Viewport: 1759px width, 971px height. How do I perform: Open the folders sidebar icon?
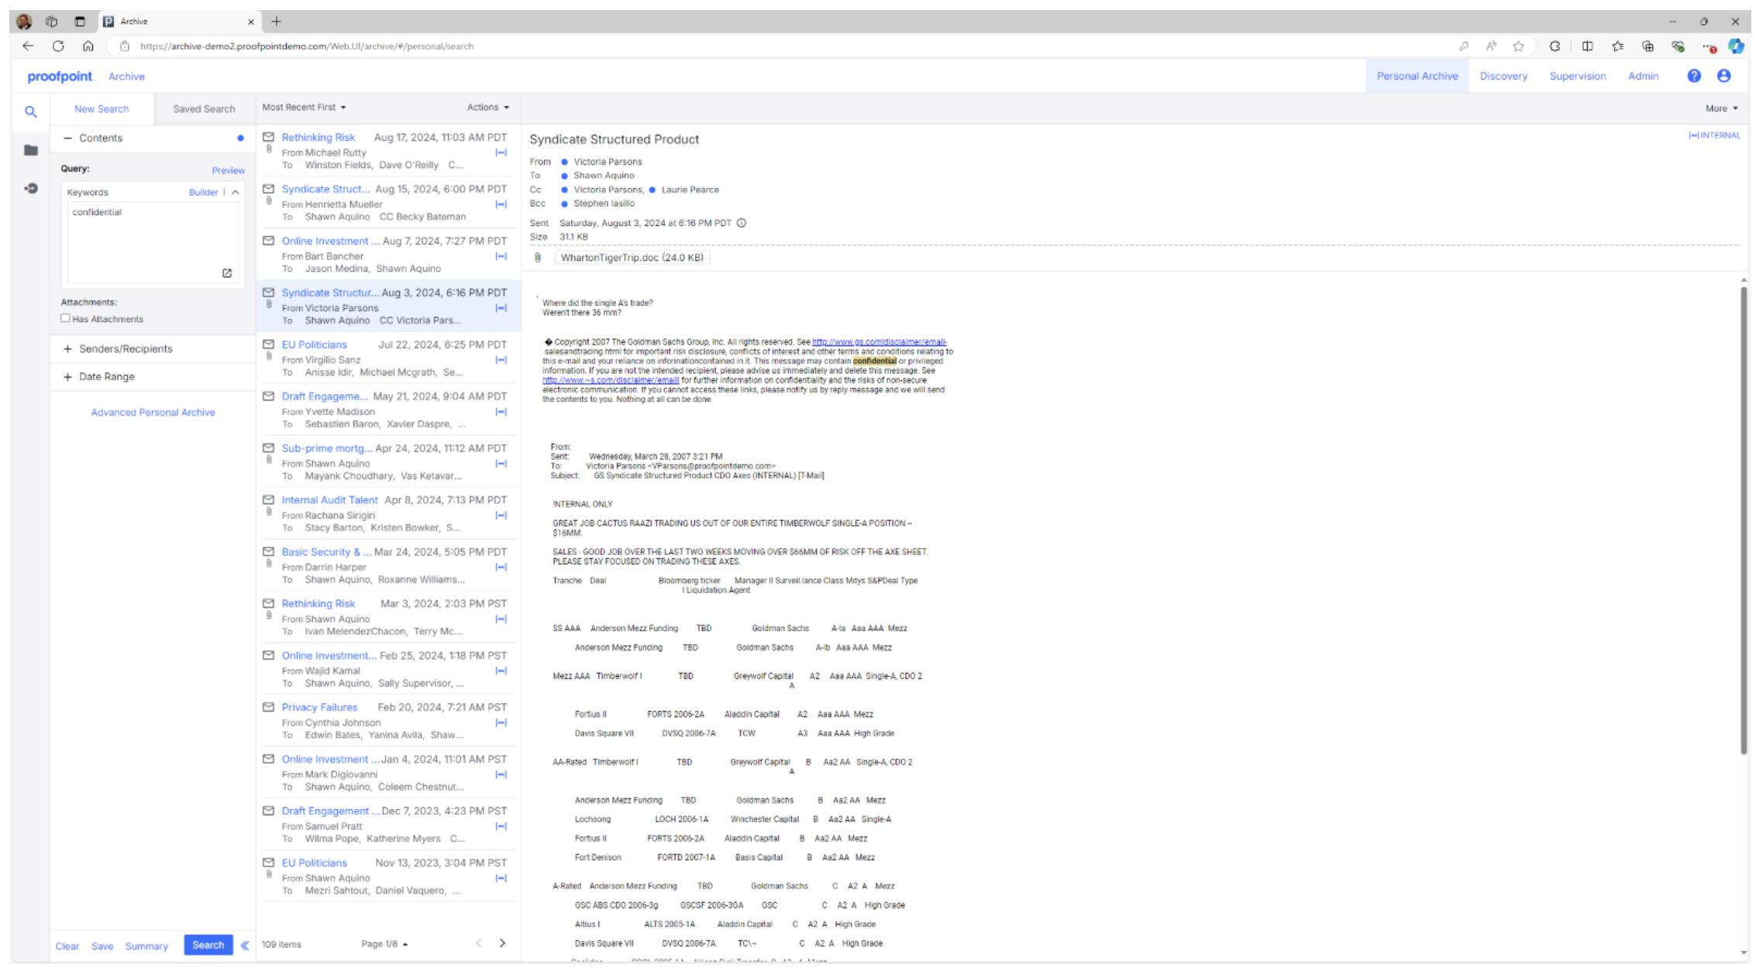[x=31, y=150]
